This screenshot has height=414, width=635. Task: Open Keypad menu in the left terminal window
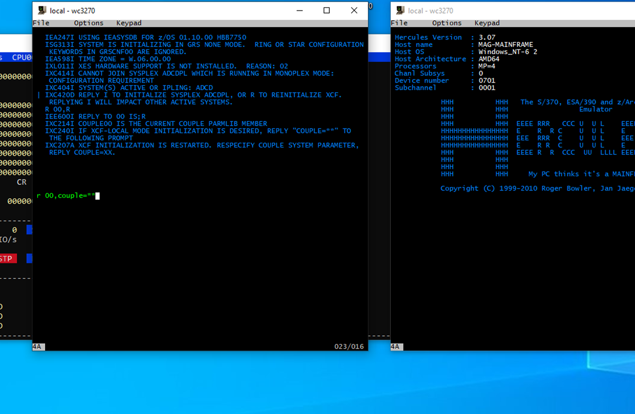click(129, 23)
